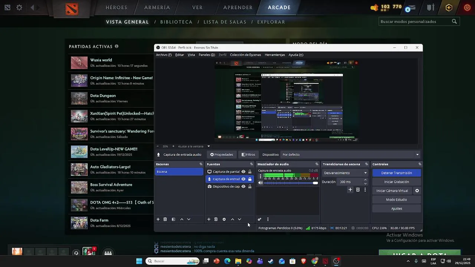The height and width of the screenshot is (267, 475).
Task: Zoom out preview with minus icon
Action: pyautogui.click(x=157, y=146)
